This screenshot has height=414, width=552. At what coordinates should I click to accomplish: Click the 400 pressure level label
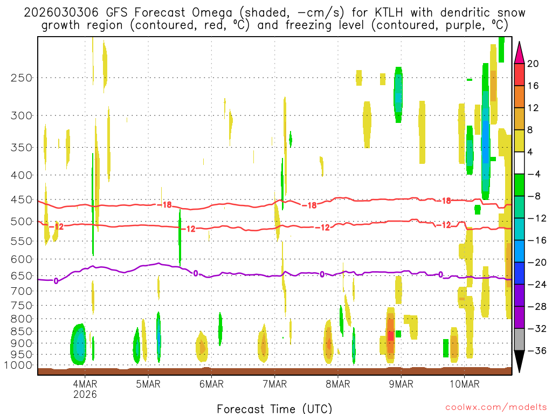coord(22,175)
